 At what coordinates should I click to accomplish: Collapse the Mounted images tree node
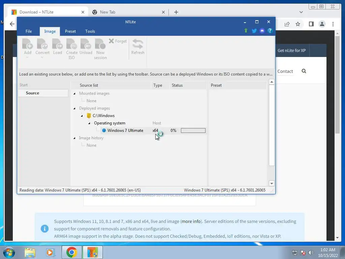pyautogui.click(x=74, y=94)
